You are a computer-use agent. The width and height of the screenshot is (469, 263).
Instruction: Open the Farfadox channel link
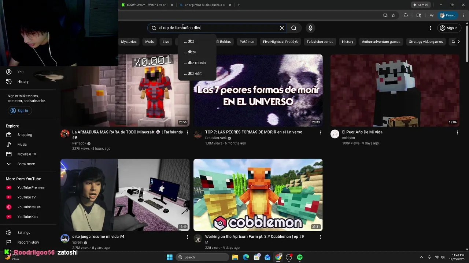(x=79, y=144)
